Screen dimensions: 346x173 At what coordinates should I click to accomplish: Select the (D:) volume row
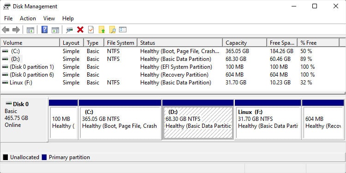click(x=173, y=59)
